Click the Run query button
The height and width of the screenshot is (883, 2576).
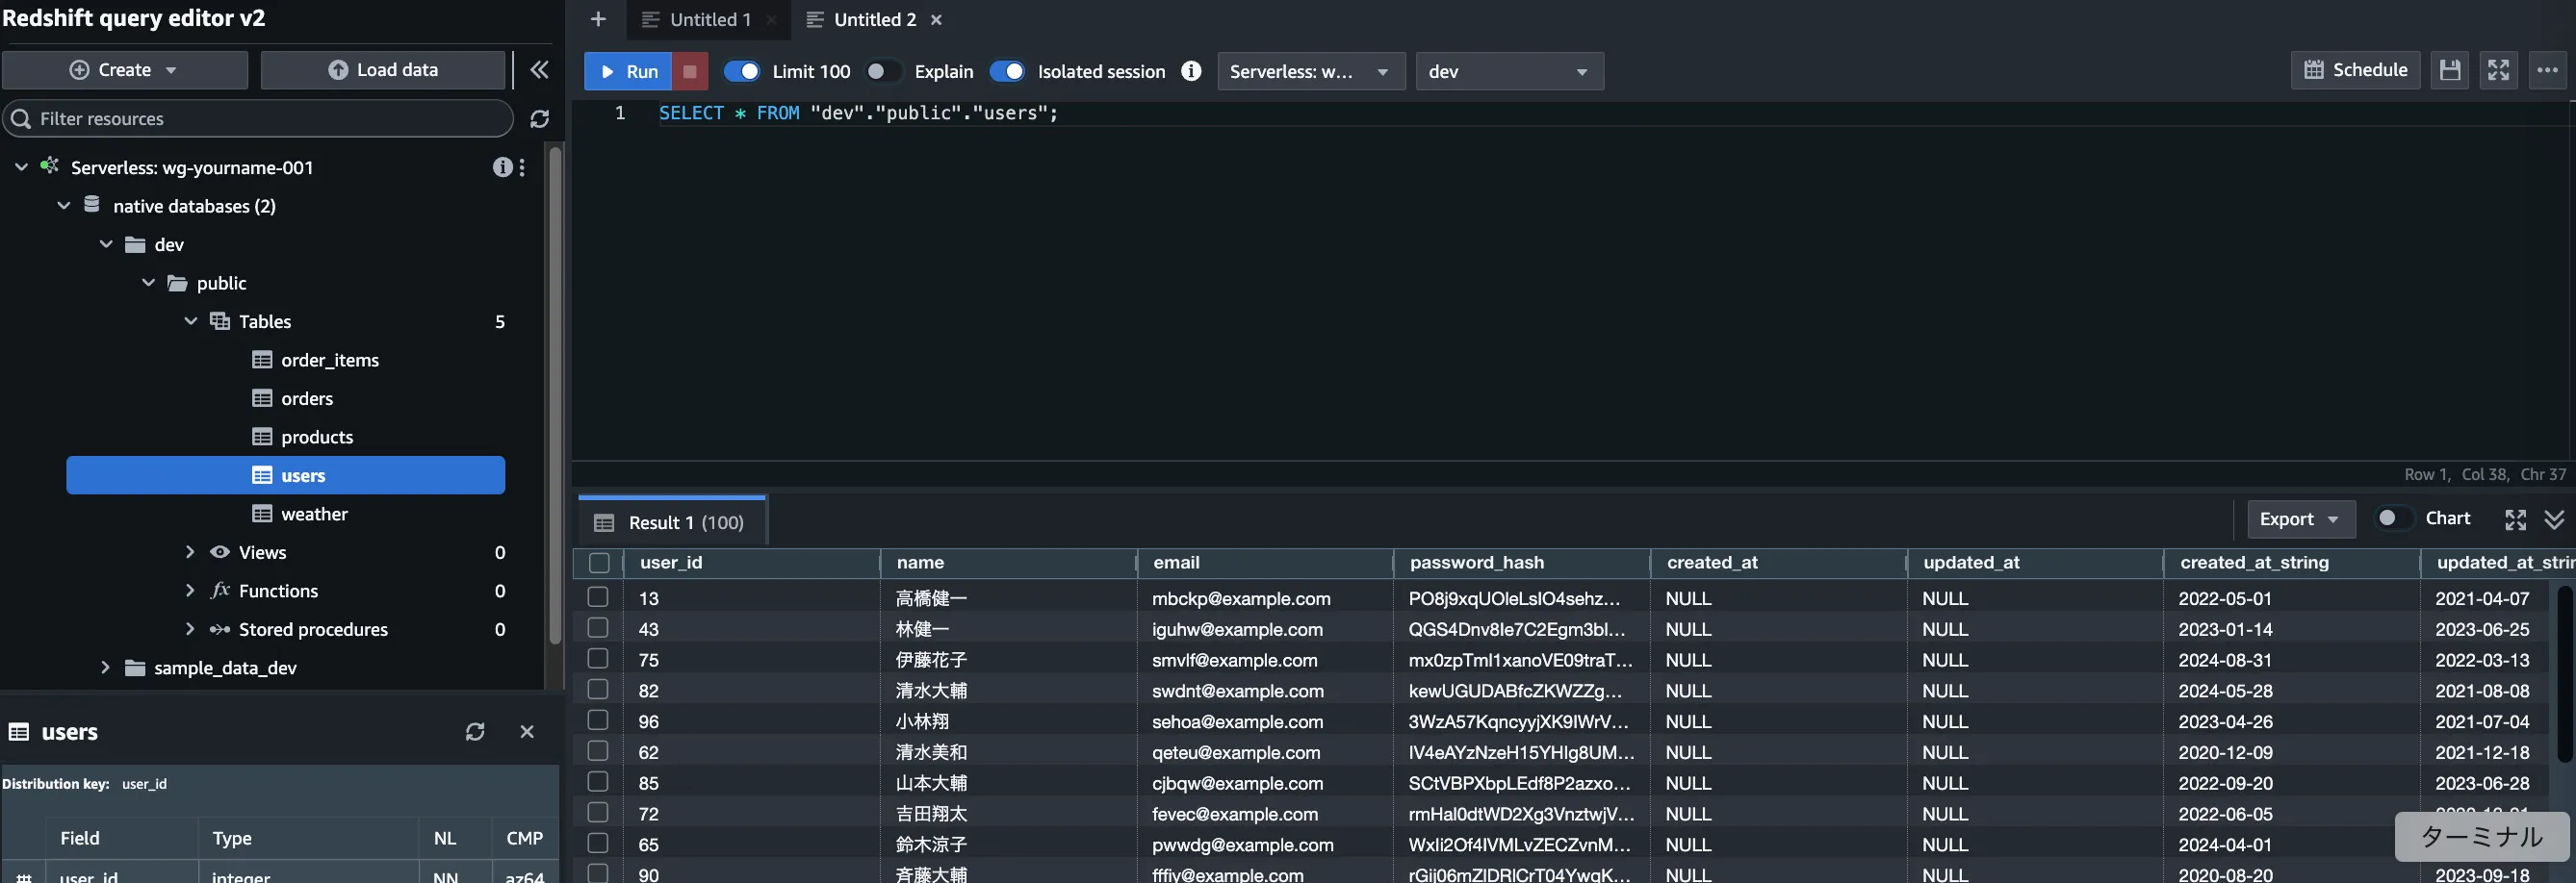point(628,71)
